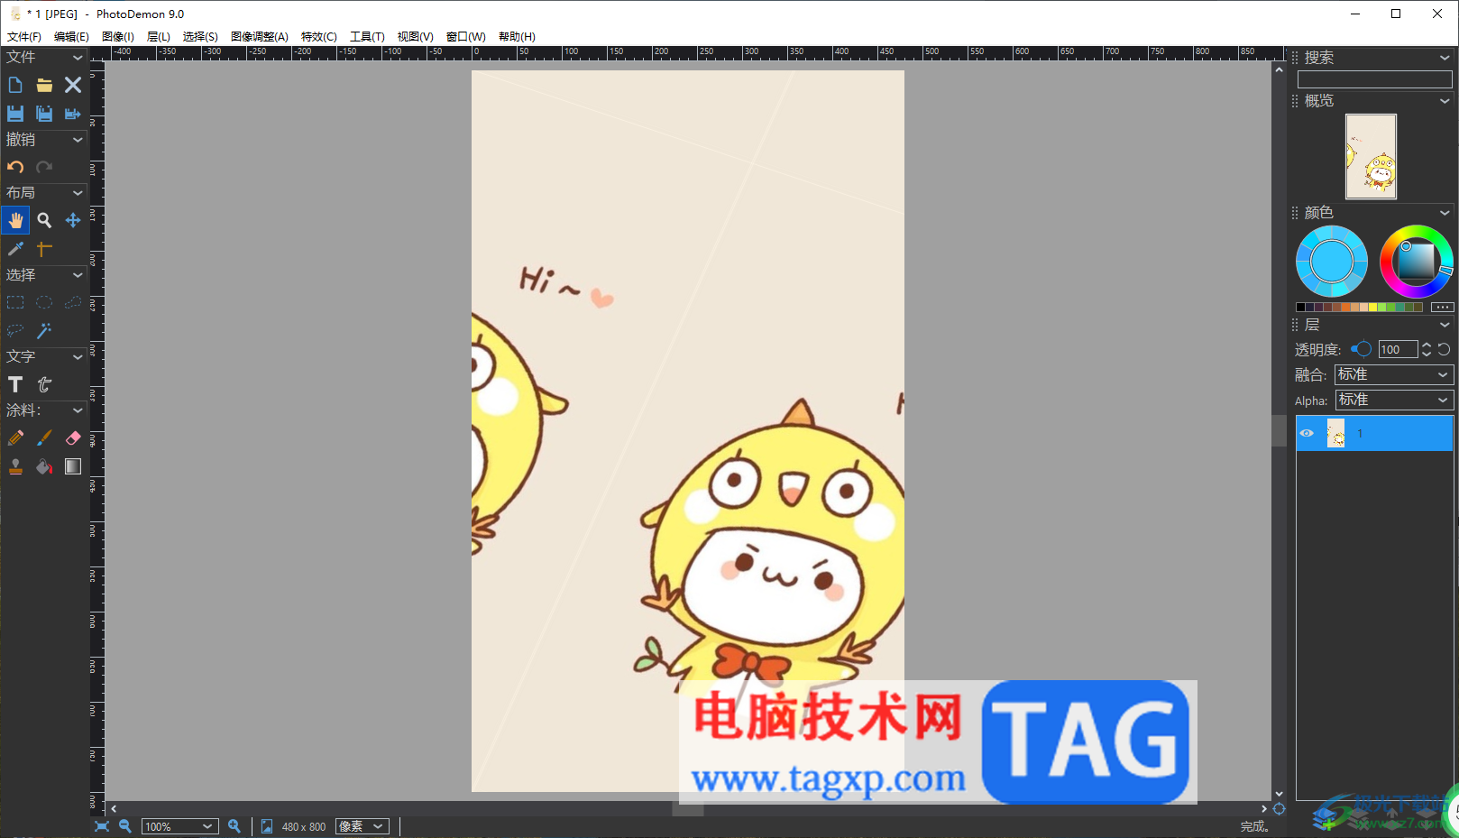
Task: Select the Paintbrush tool
Action: click(x=44, y=437)
